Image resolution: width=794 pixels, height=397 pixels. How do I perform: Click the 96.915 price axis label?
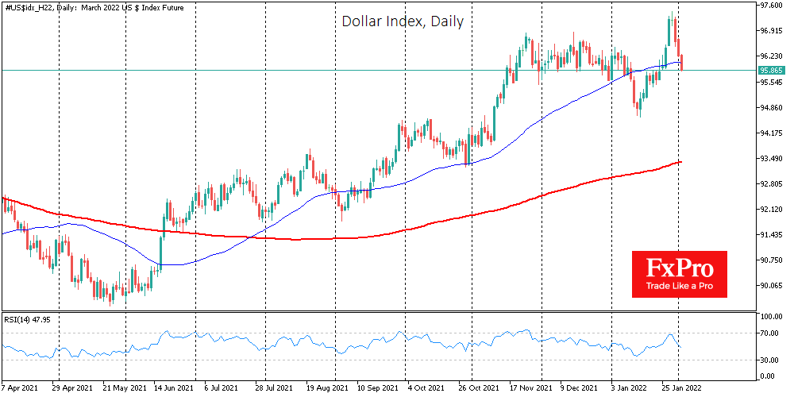pyautogui.click(x=772, y=31)
